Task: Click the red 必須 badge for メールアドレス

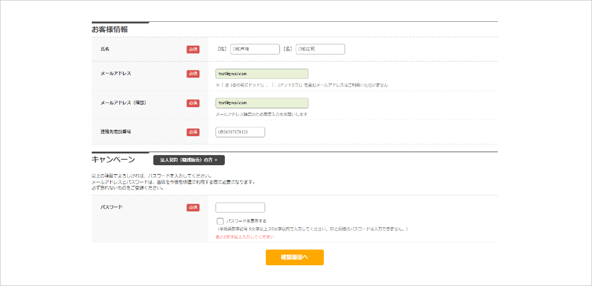Action: click(193, 73)
